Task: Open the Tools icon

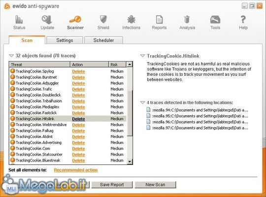Action: (x=215, y=20)
